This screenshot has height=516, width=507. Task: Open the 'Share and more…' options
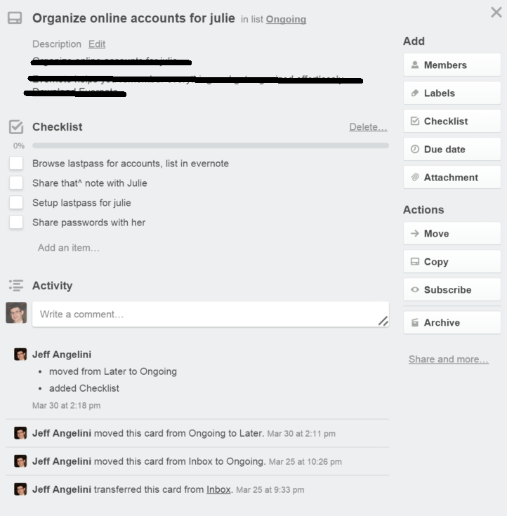[x=448, y=359]
